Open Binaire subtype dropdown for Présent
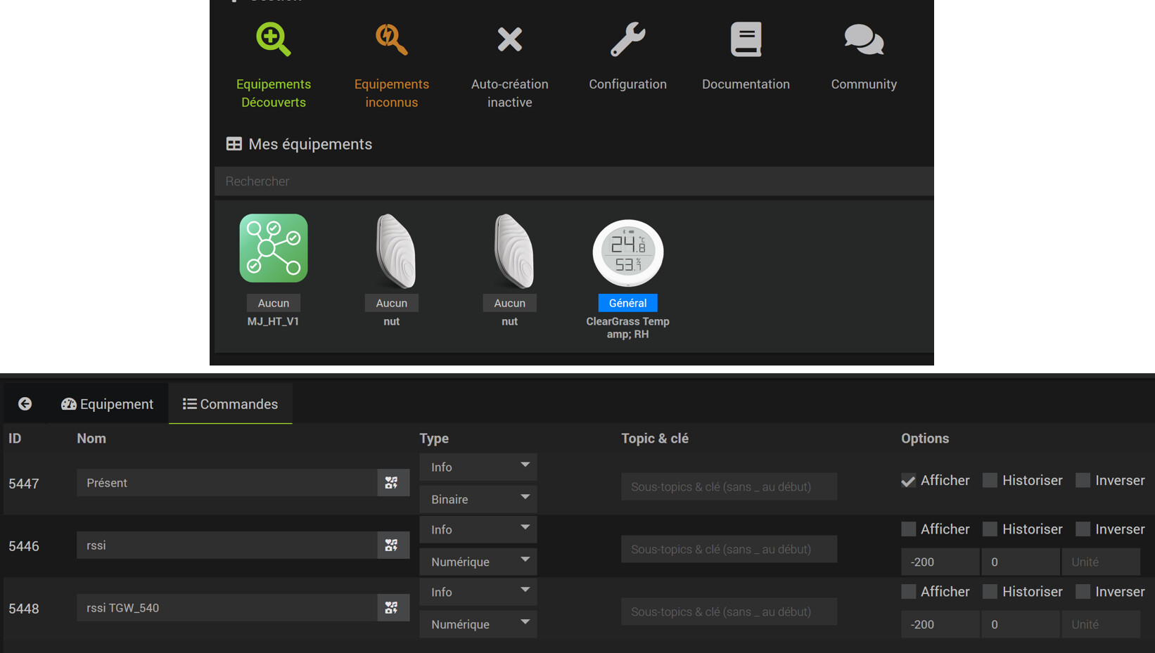Screen dimensions: 1155x653 coord(478,499)
